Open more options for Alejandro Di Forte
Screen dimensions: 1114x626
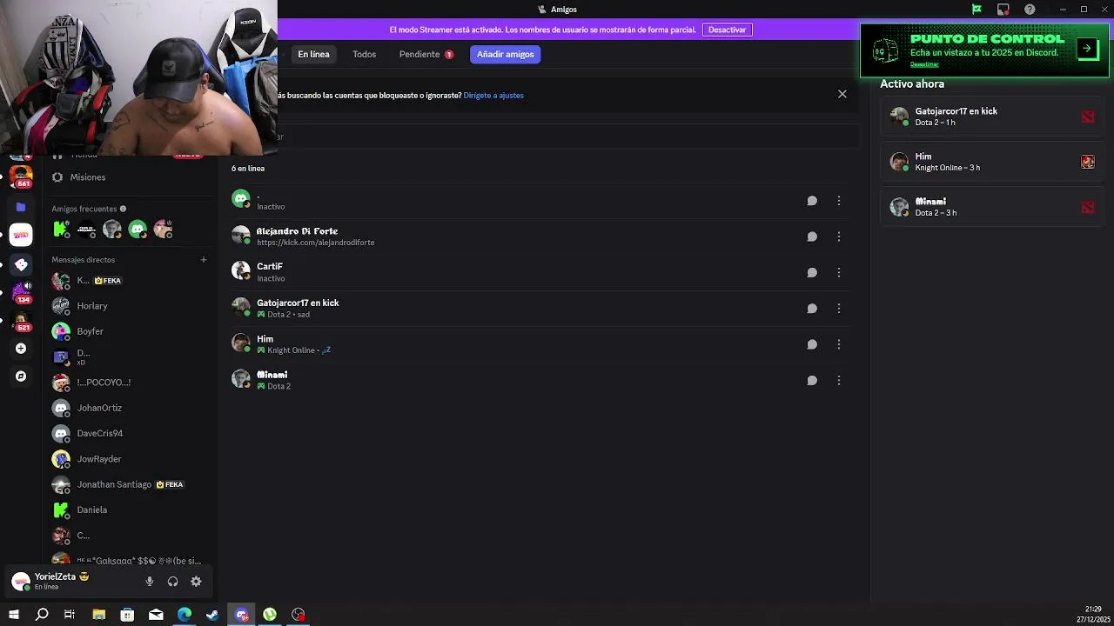coord(838,236)
